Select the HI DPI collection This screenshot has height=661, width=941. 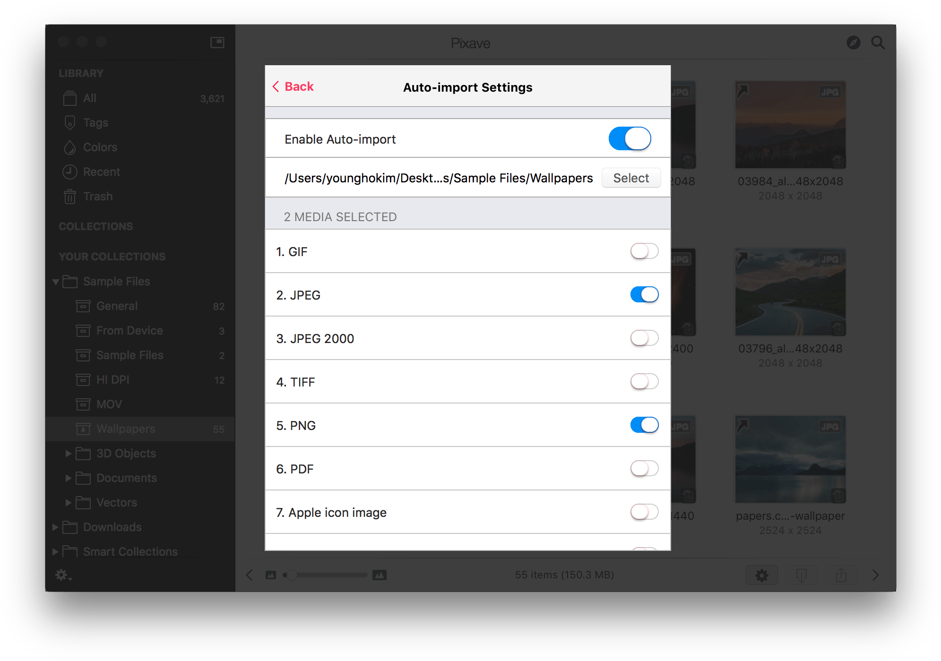[x=140, y=380]
